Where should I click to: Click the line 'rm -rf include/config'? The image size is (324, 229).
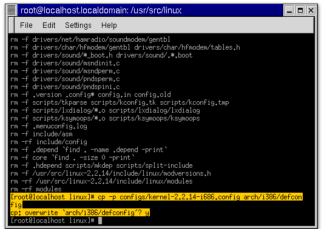pos(49,142)
